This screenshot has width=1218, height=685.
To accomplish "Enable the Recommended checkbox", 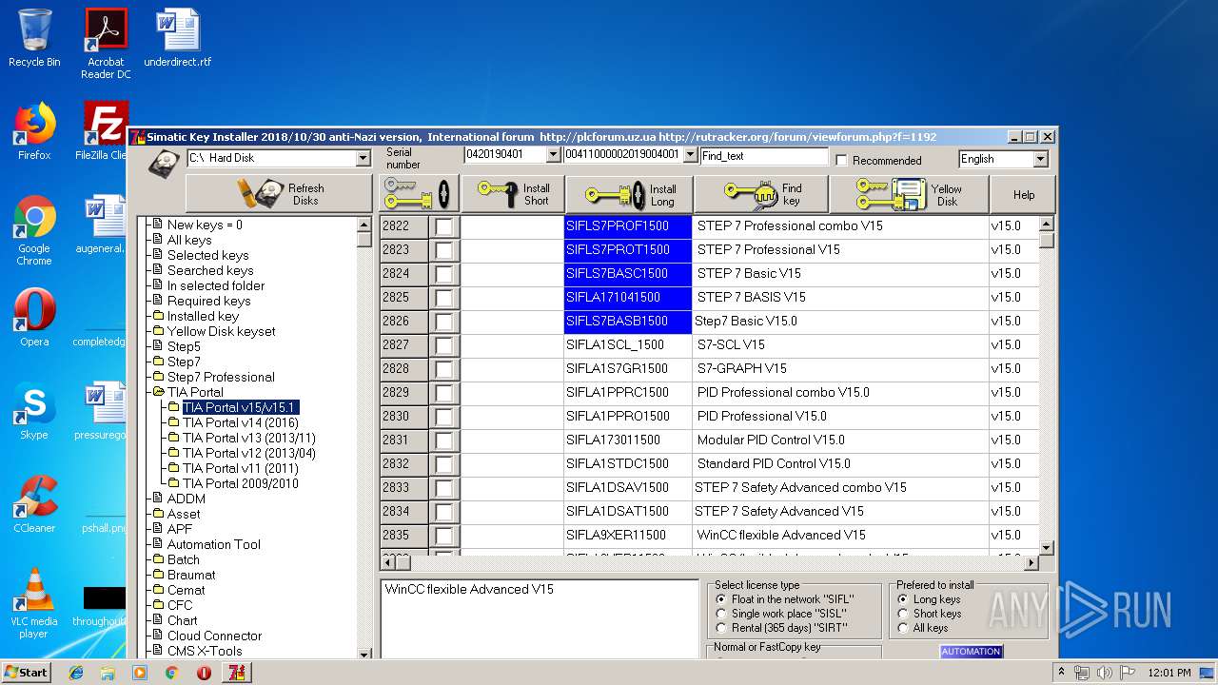I will pyautogui.click(x=841, y=160).
